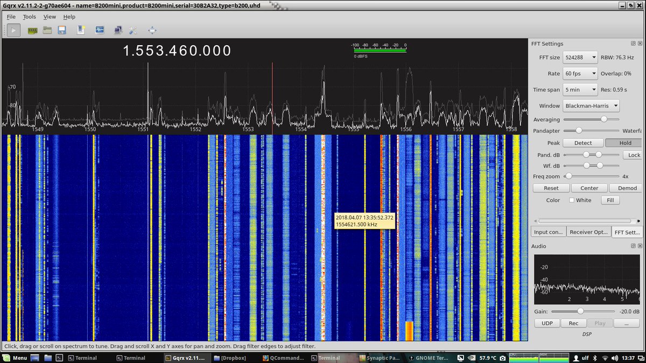The width and height of the screenshot is (646, 363).
Task: Click the load settings folder icon
Action: pos(47,30)
